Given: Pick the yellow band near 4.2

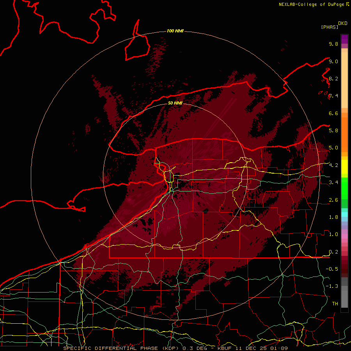Looking at the screenshot, I should pos(344,167).
